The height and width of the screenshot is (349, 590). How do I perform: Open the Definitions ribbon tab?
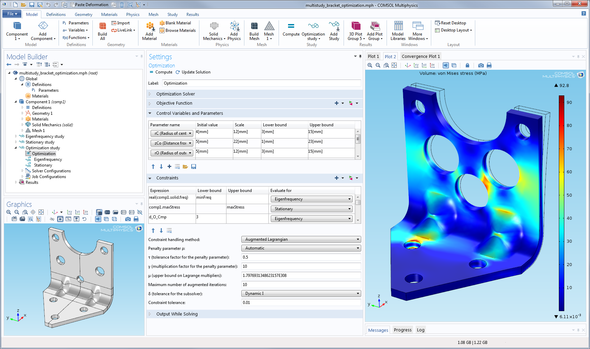click(56, 15)
